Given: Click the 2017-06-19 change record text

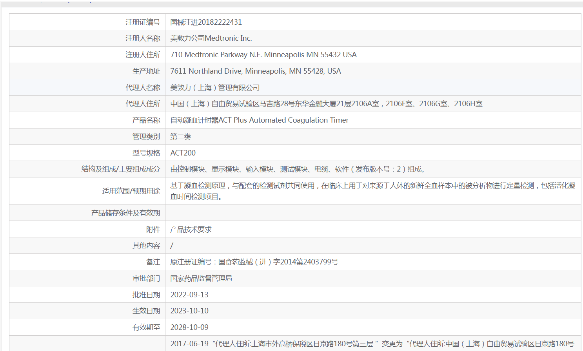Looking at the screenshot, I should [372, 344].
